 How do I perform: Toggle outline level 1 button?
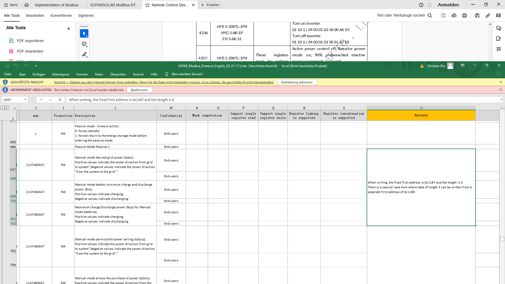coord(3,108)
